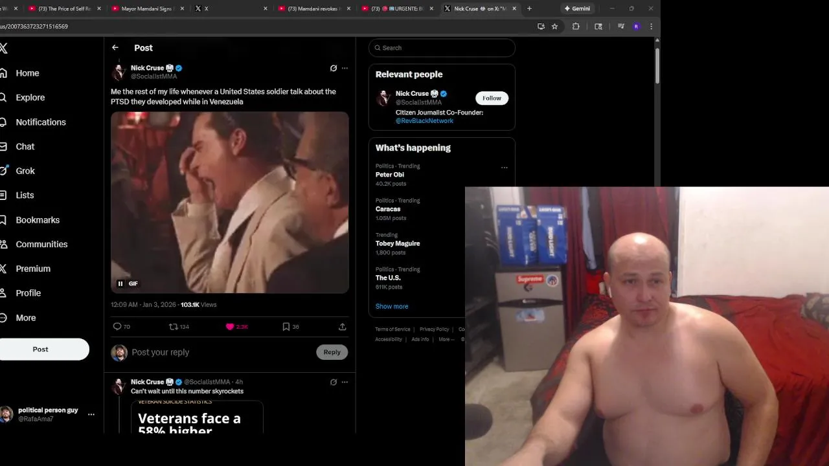The image size is (829, 466).
Task: Open Terms of Service link
Action: click(x=392, y=329)
